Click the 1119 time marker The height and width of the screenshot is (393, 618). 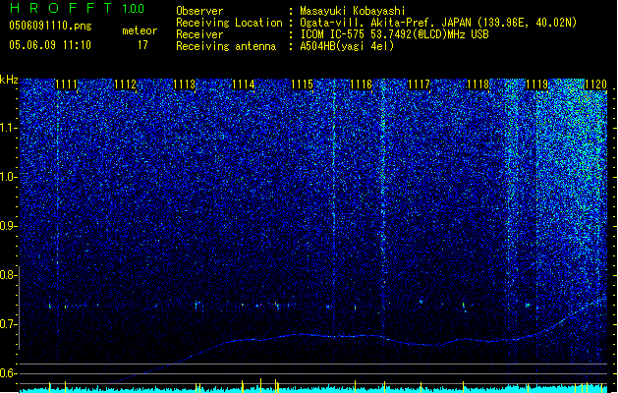(x=537, y=84)
